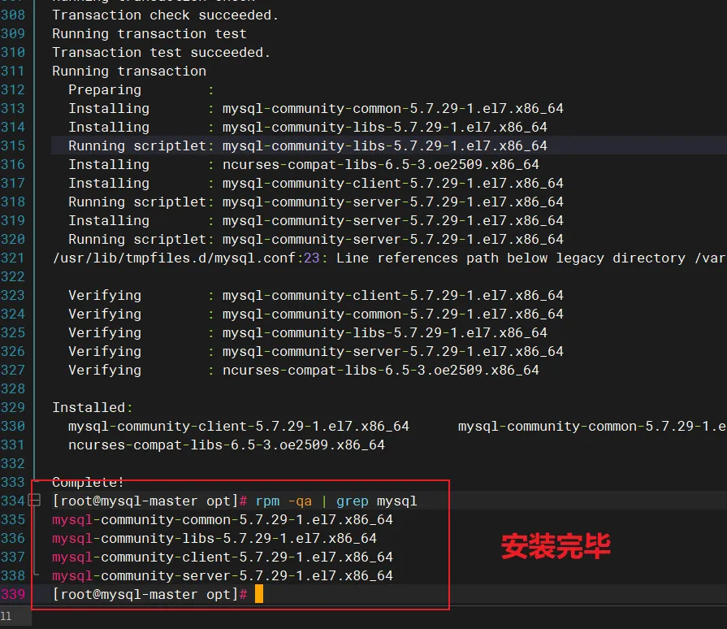
Task: Click Verifying mysql-community-client on line 323
Action: click(316, 295)
